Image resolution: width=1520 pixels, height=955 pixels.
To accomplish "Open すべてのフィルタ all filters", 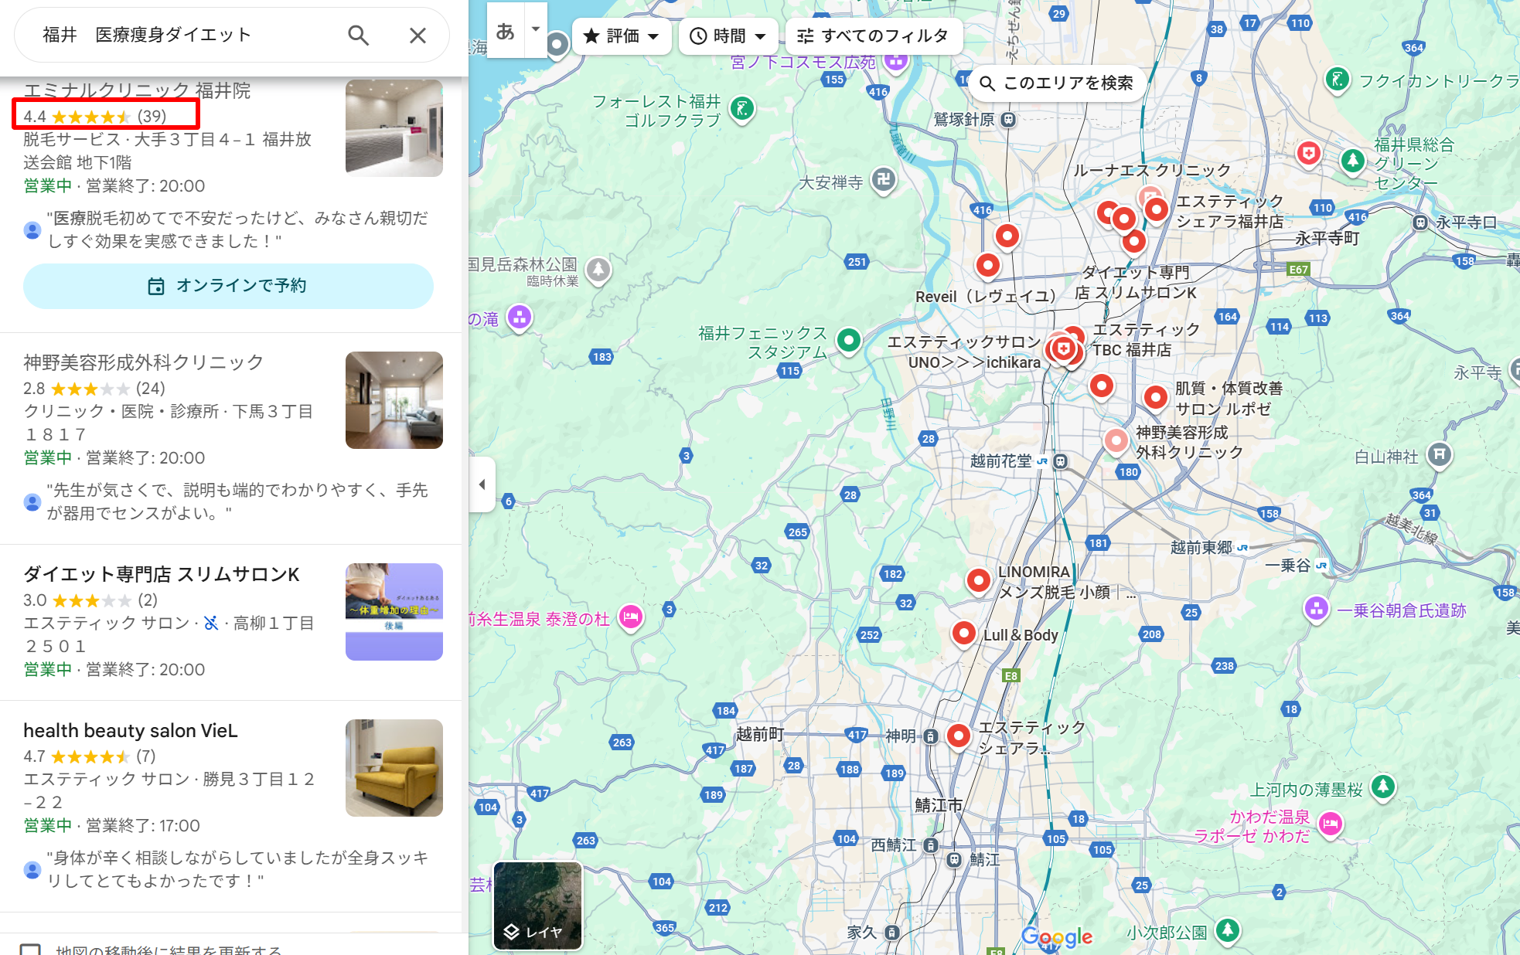I will (x=874, y=36).
